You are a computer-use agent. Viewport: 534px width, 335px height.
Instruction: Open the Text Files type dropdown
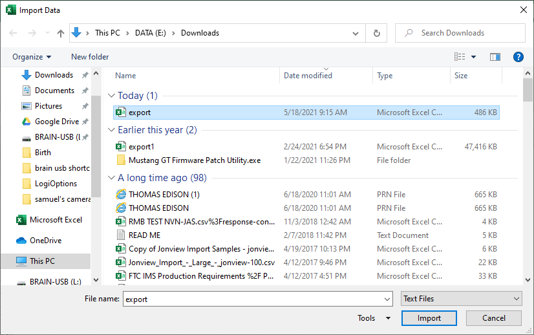coord(460,299)
